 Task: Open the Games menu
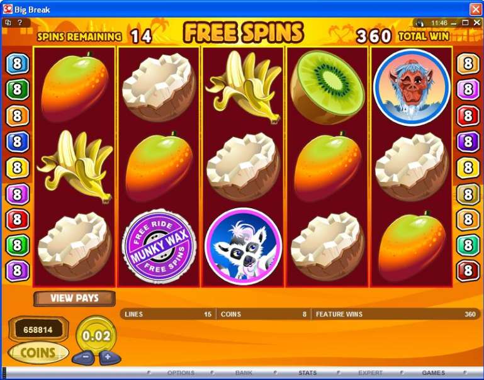434,373
